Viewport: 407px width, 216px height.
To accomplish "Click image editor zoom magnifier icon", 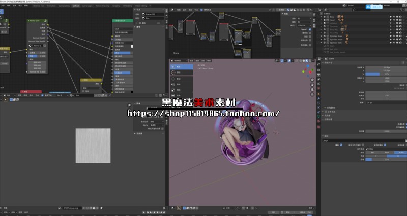I will (129, 105).
